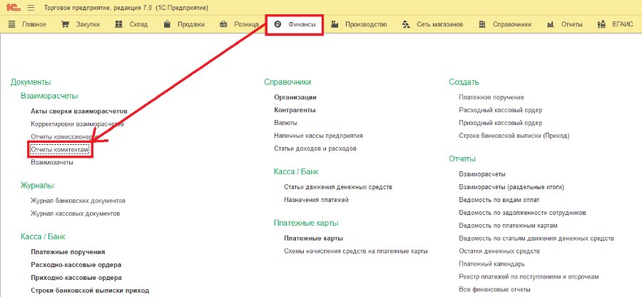Image resolution: width=642 pixels, height=297 pixels.
Task: Open the Продажи section
Action: [x=190, y=24]
